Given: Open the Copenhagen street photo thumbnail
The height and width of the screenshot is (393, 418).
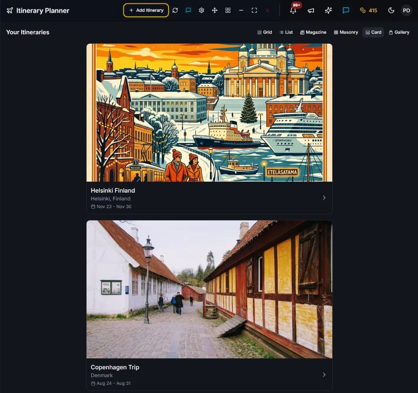Looking at the screenshot, I should coord(209,289).
